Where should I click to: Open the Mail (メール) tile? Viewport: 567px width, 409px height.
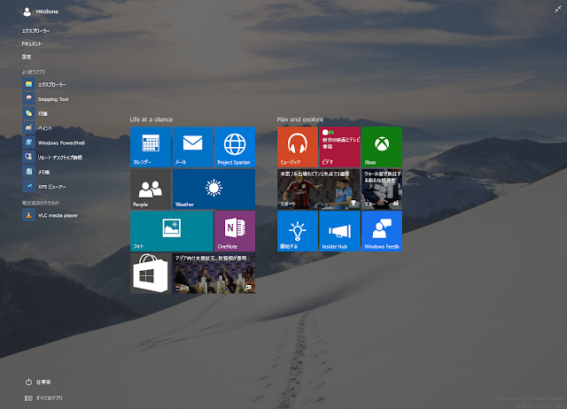(192, 147)
